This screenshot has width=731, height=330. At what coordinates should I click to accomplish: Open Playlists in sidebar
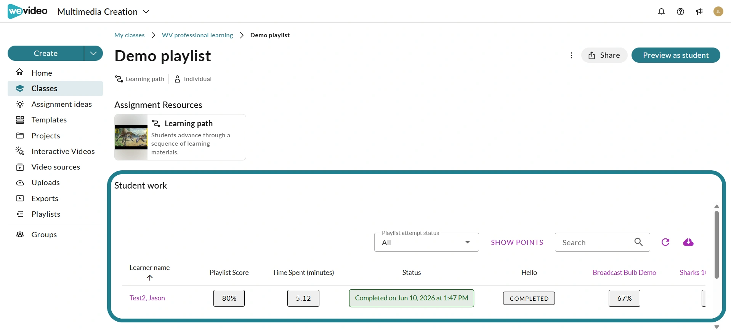pyautogui.click(x=55, y=214)
